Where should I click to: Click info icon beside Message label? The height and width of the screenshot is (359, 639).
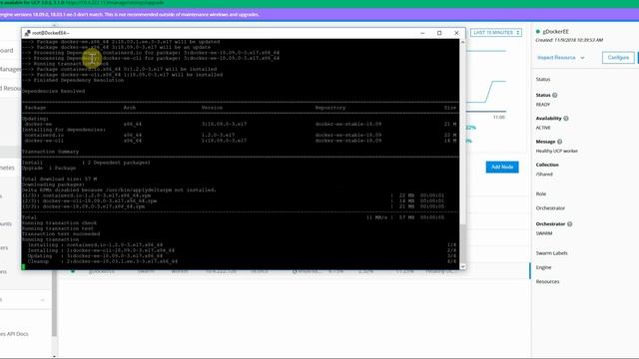pyautogui.click(x=559, y=142)
